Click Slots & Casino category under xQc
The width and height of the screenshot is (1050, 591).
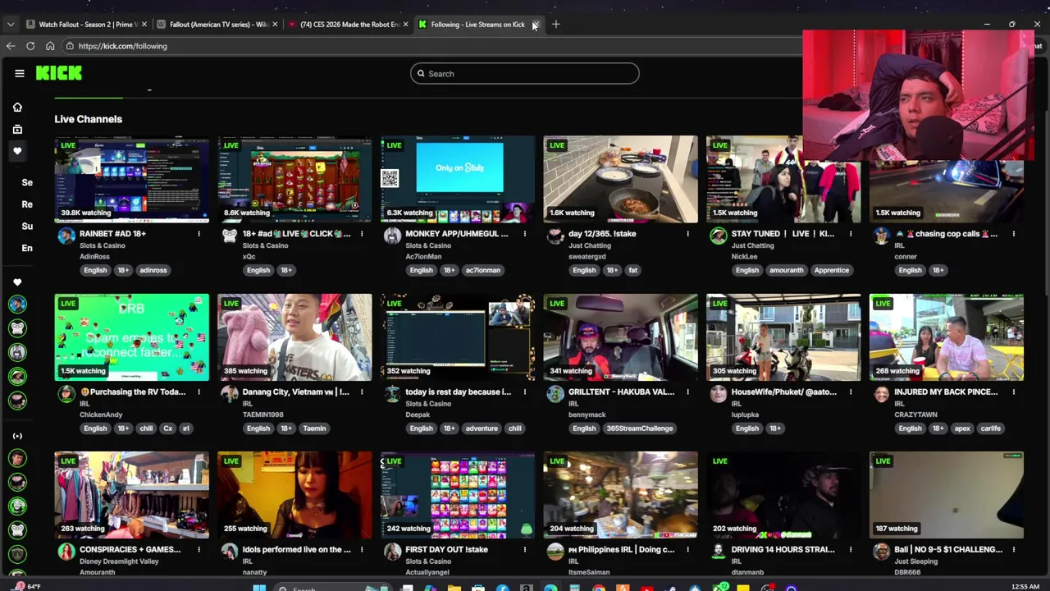(265, 245)
